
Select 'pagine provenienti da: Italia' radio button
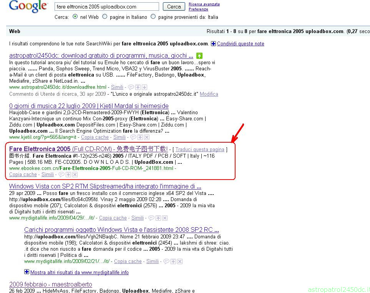pos(153,17)
